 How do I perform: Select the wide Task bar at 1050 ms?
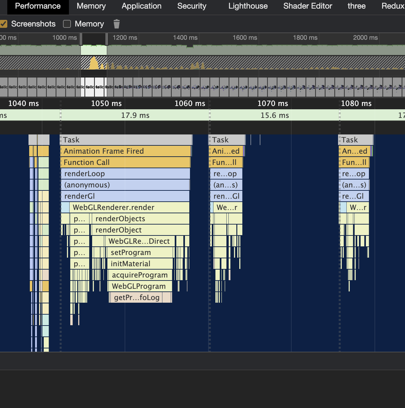[126, 140]
